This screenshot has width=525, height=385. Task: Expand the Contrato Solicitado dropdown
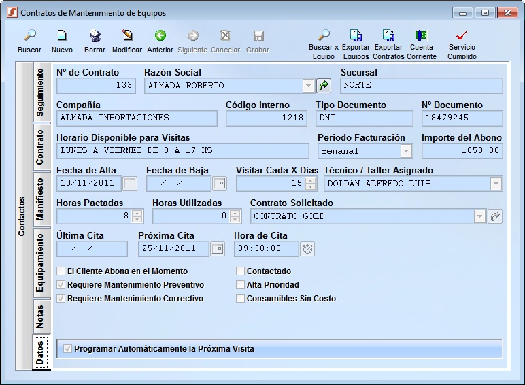point(479,216)
